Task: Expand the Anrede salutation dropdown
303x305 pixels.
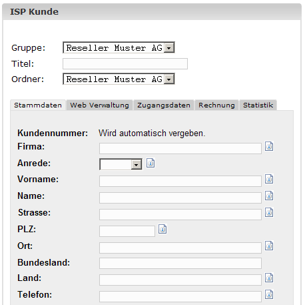Action: click(121, 164)
